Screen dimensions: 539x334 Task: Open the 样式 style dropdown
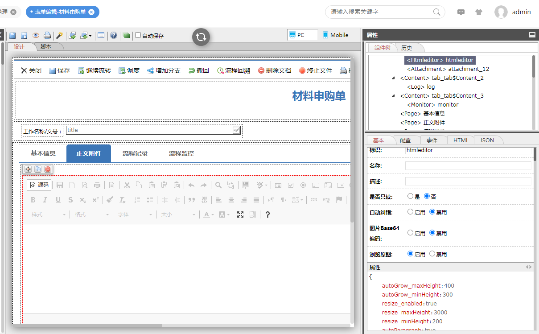48,214
